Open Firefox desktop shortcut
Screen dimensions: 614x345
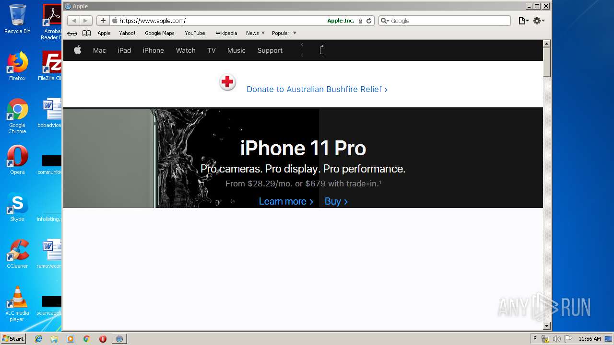click(x=17, y=66)
